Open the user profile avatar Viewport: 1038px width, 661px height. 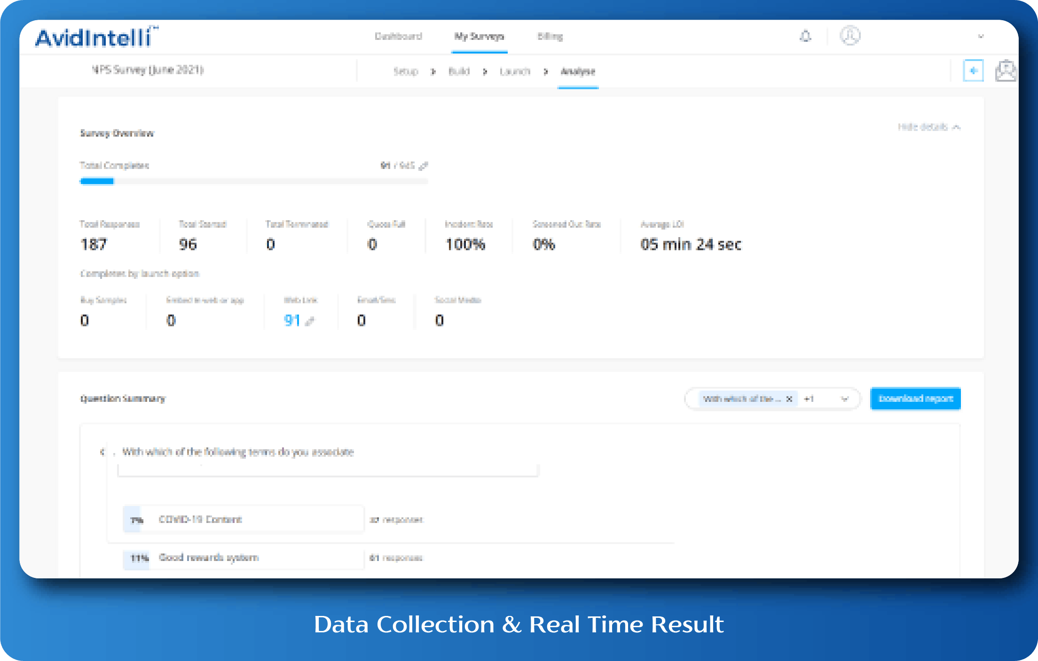[850, 36]
